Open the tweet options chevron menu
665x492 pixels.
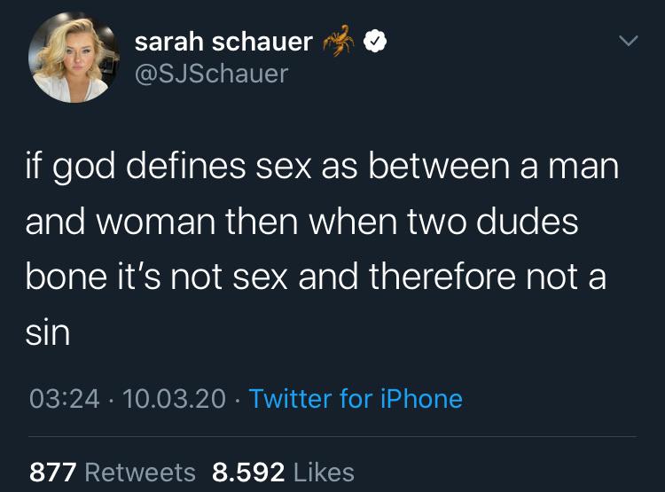(x=628, y=42)
